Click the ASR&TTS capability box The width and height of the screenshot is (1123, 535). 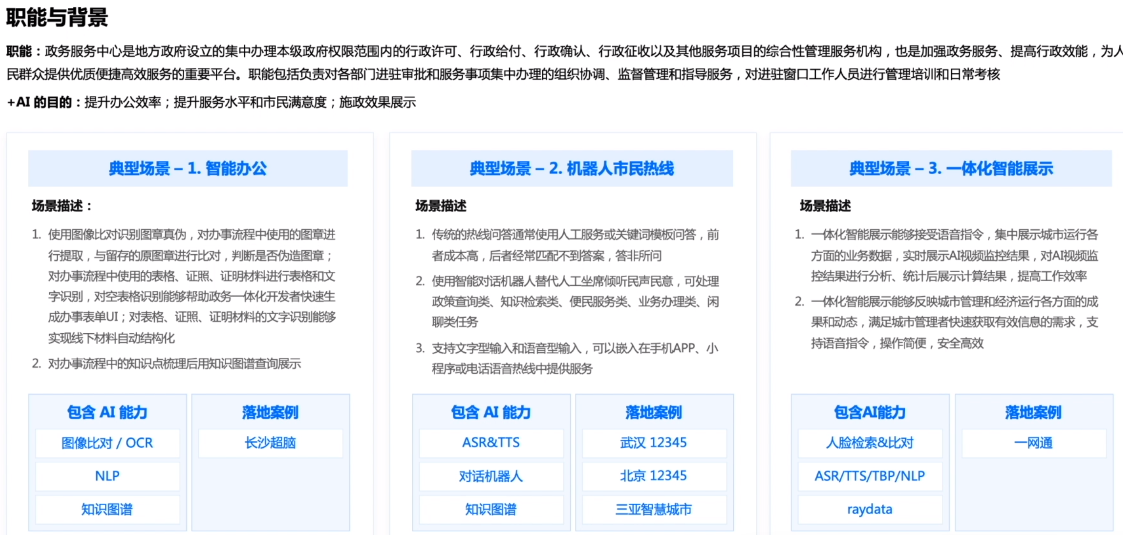[490, 443]
